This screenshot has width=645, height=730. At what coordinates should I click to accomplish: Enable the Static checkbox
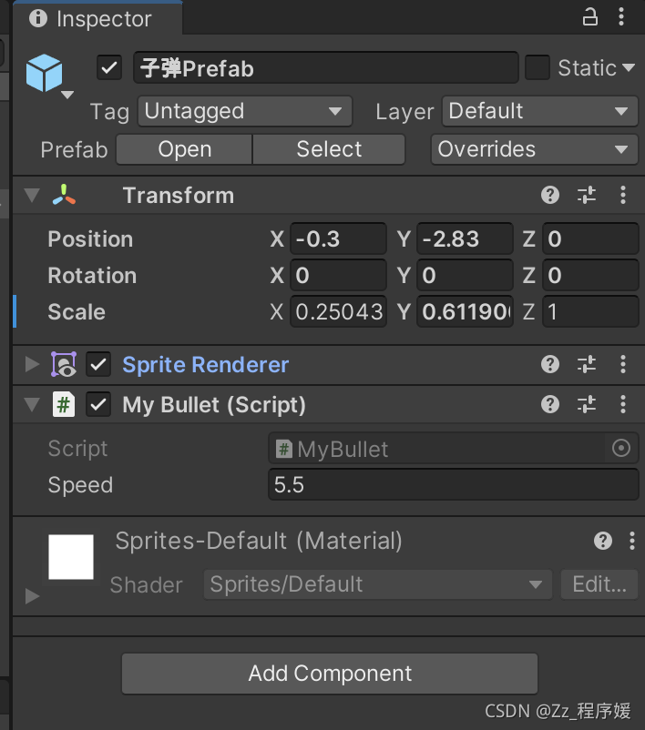tap(537, 68)
